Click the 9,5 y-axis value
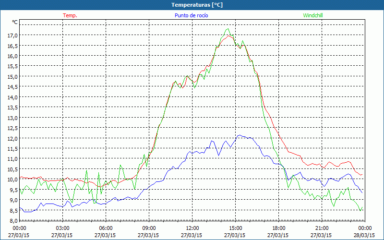Image resolution: width=384 pixels, height=240 pixels. [x=14, y=190]
